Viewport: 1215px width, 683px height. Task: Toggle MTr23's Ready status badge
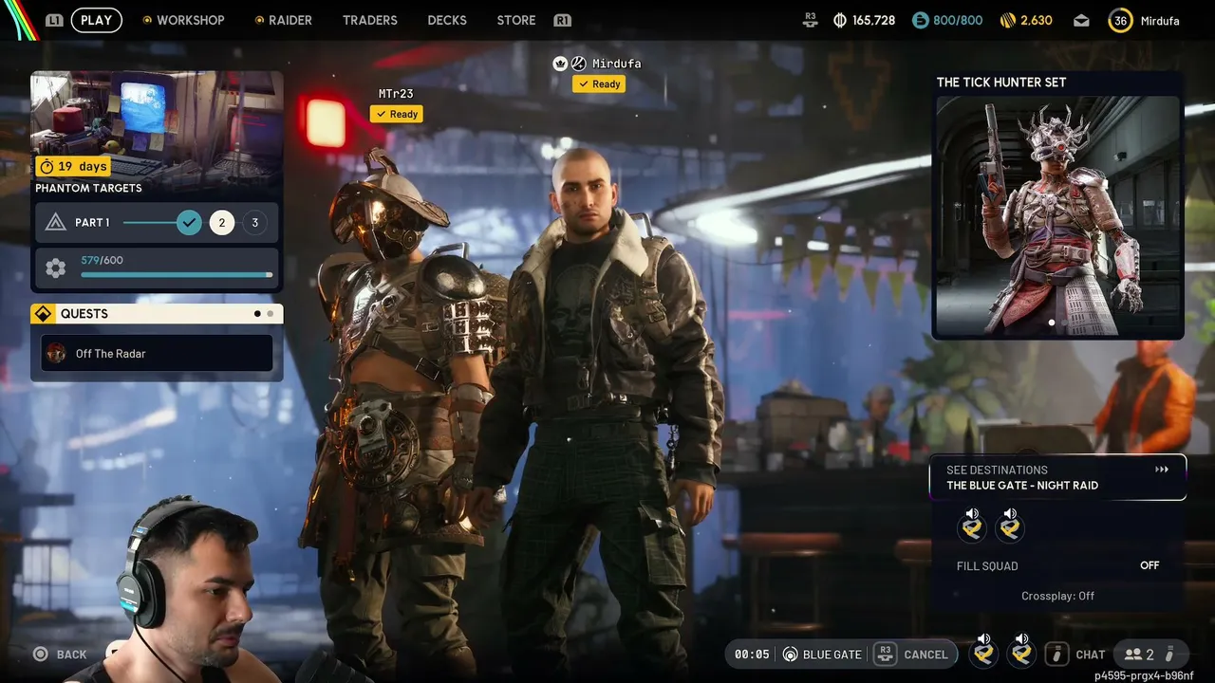coord(397,114)
